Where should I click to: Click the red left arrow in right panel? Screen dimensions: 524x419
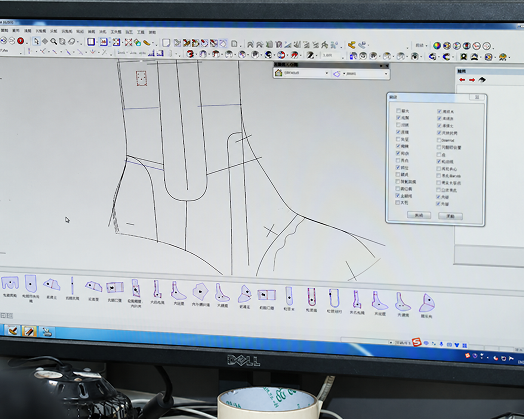coord(462,80)
